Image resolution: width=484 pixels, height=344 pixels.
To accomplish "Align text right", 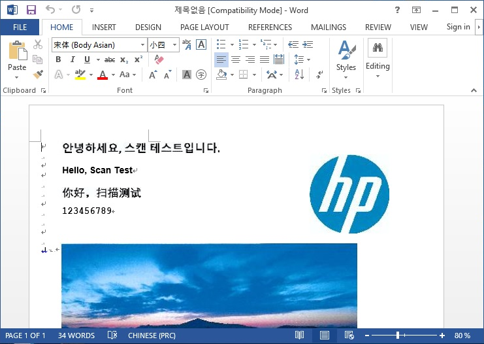I will click(x=250, y=60).
